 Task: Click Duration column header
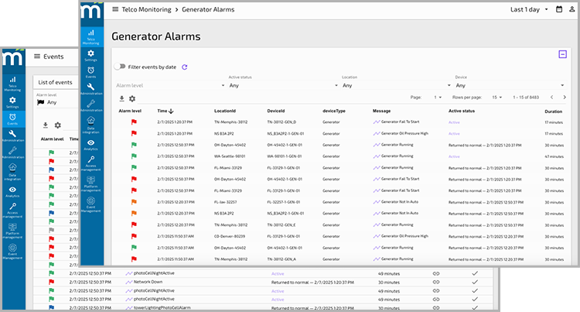554,111
